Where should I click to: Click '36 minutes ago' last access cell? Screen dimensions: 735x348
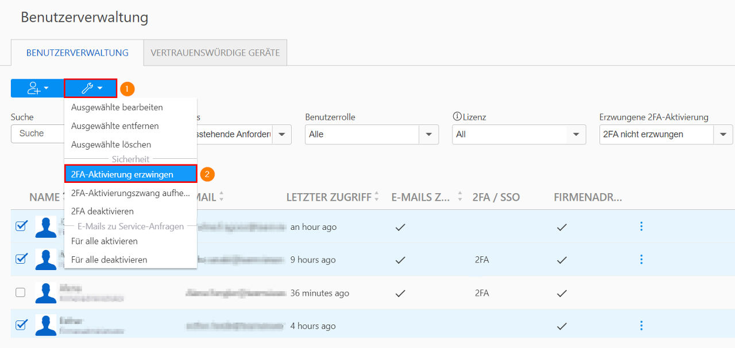coord(320,293)
